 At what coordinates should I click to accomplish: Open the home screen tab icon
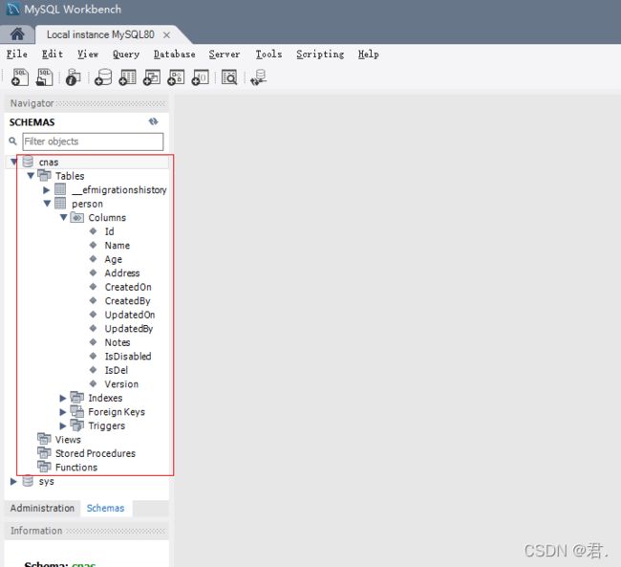[x=17, y=34]
